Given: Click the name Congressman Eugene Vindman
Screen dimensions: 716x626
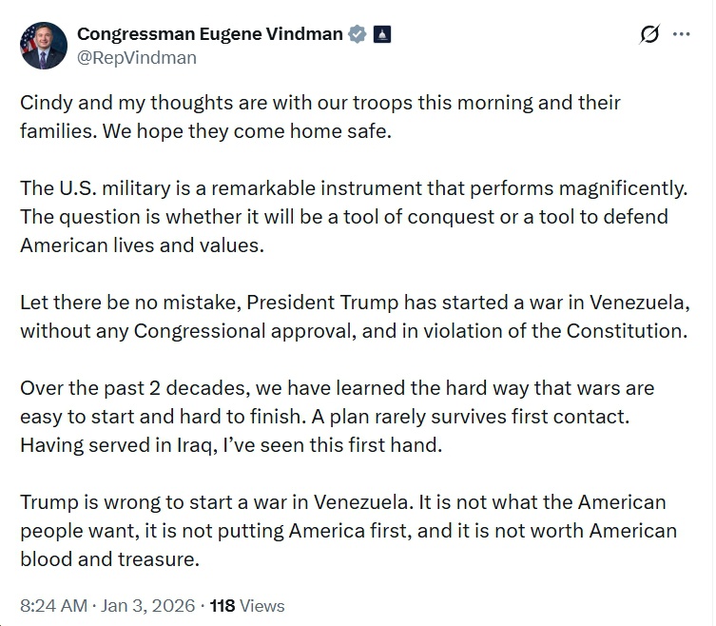Looking at the screenshot, I should (x=209, y=33).
